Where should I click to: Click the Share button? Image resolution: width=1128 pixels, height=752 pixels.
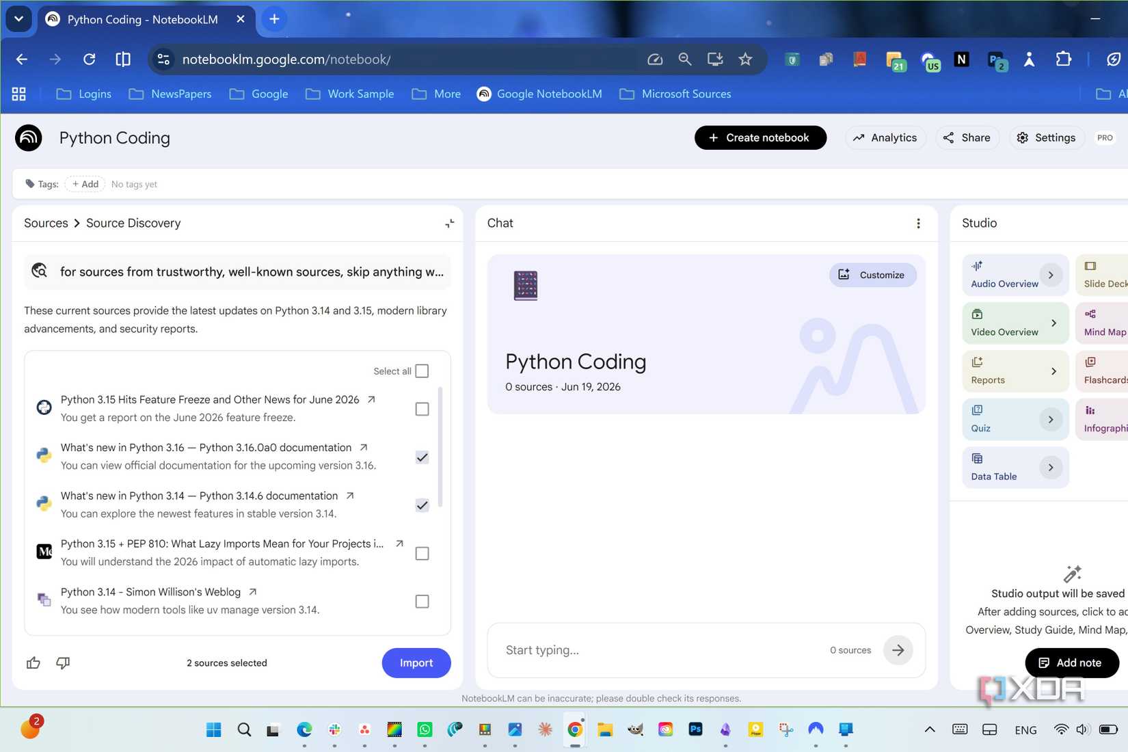pyautogui.click(x=967, y=137)
